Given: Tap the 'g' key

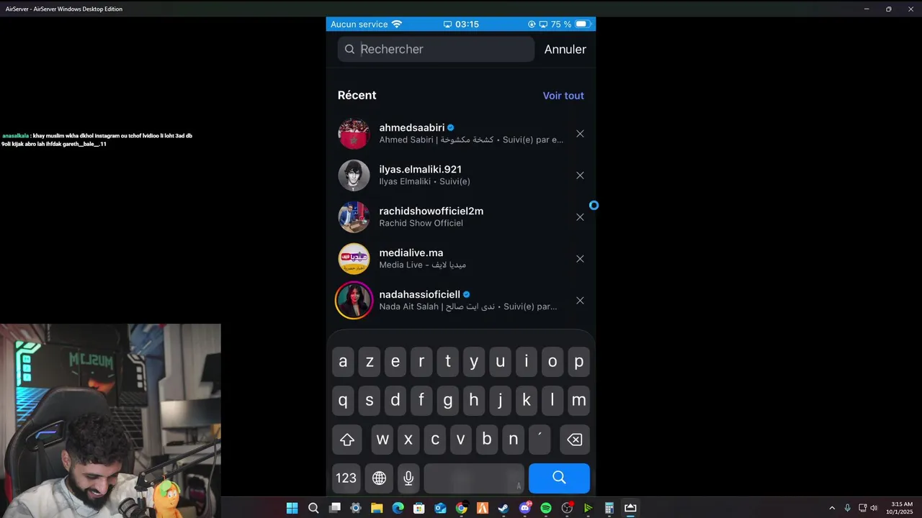Looking at the screenshot, I should [448, 401].
